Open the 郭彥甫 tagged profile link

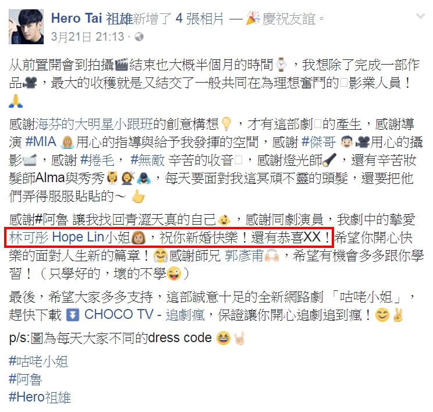(x=244, y=255)
